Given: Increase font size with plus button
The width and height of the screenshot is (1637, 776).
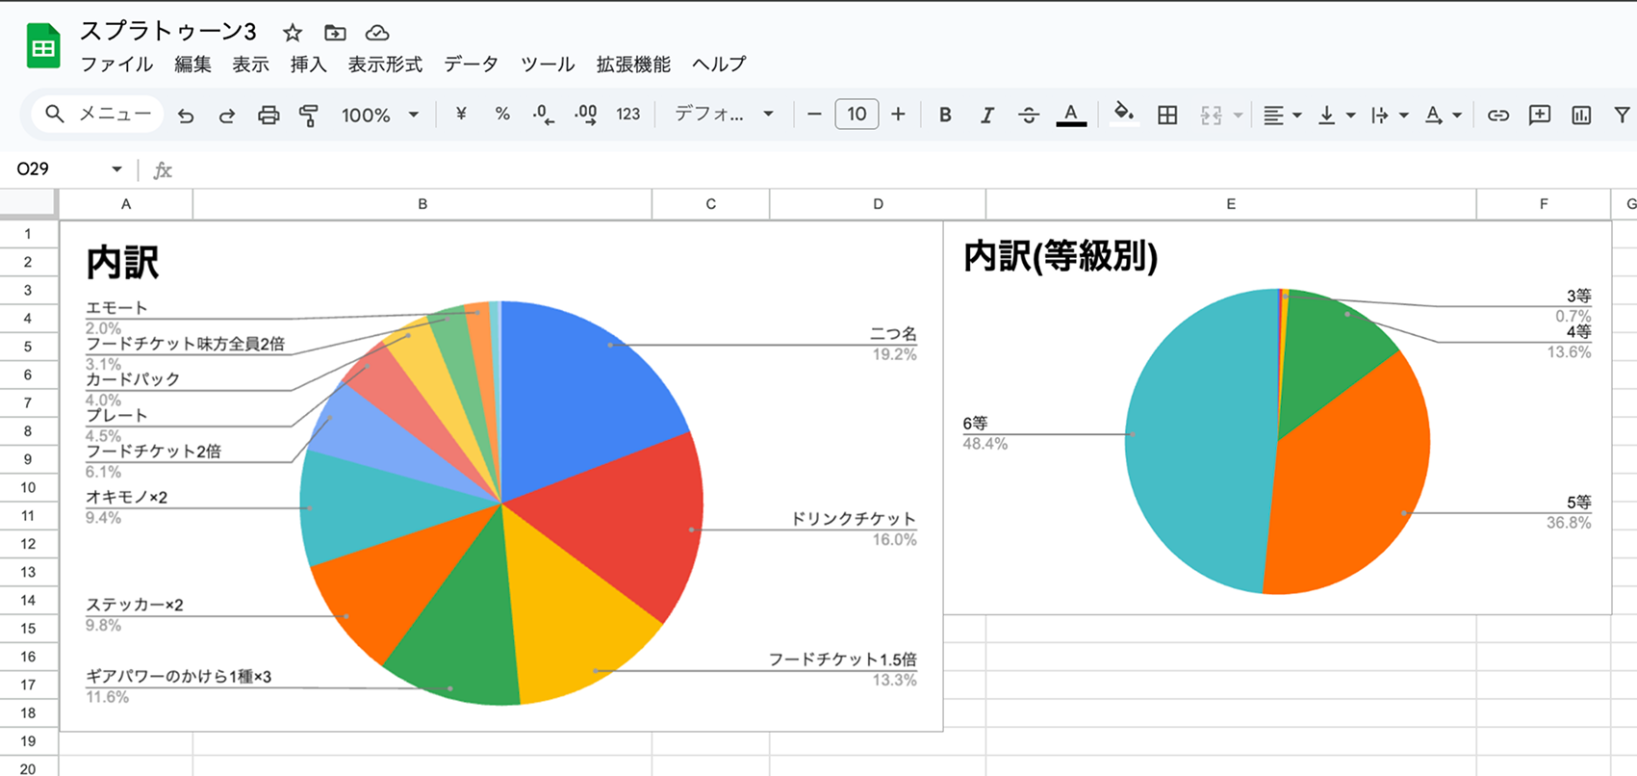Looking at the screenshot, I should 898,115.
